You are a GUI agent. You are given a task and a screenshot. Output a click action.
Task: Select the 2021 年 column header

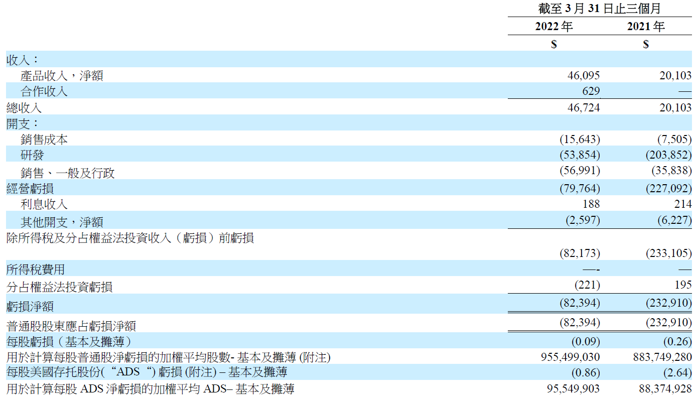646,26
